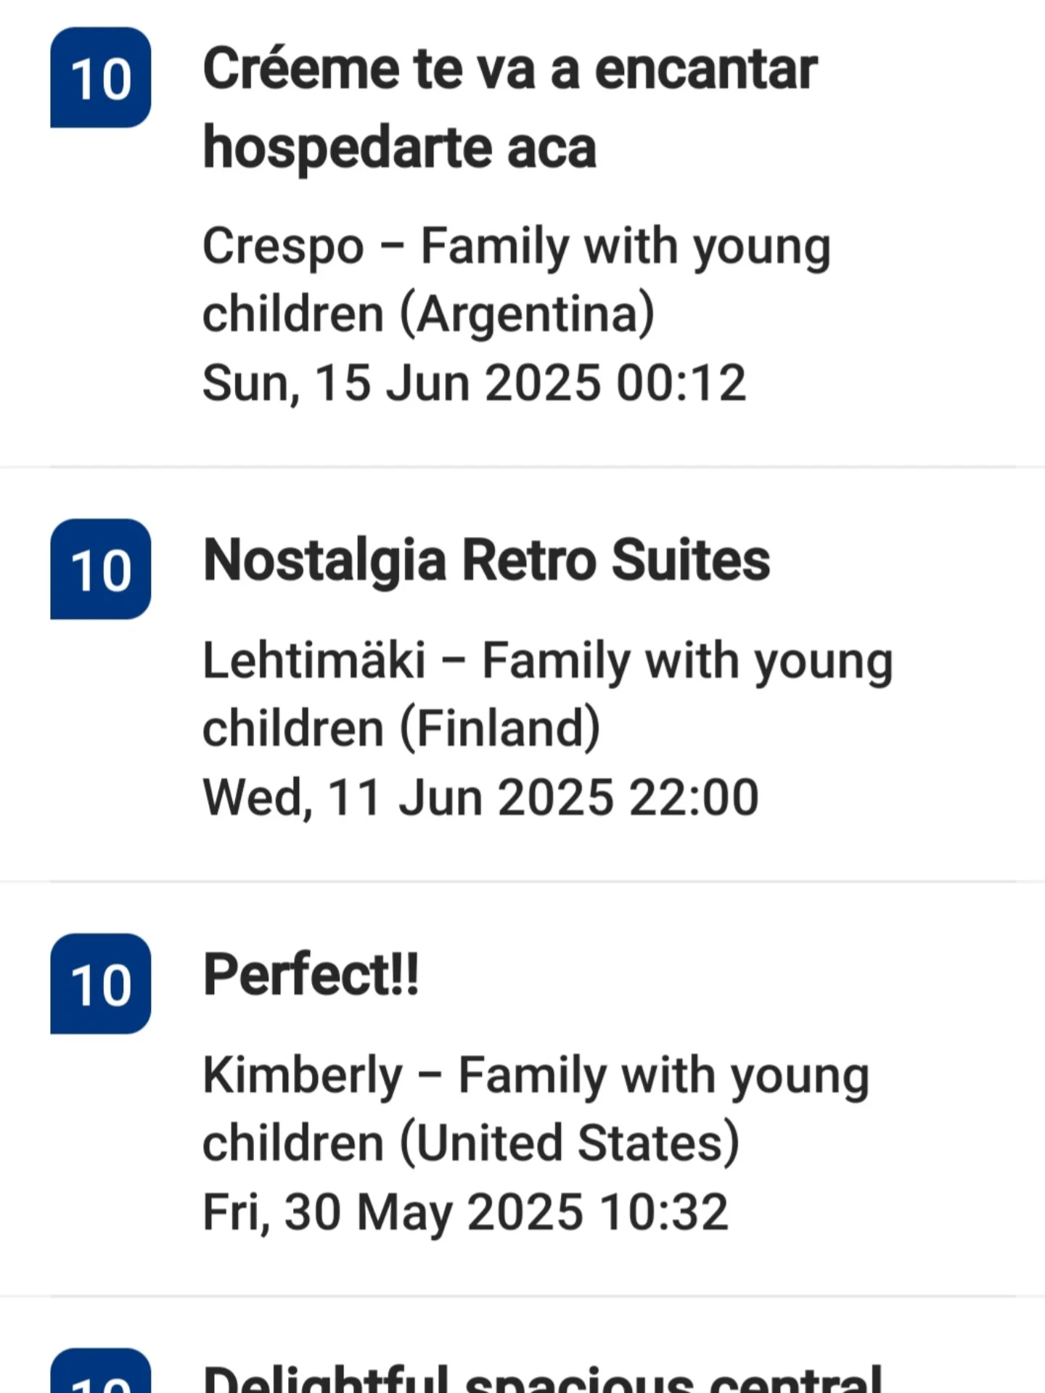Select reviewer line Lehtimäki – Family with young

pos(548,662)
